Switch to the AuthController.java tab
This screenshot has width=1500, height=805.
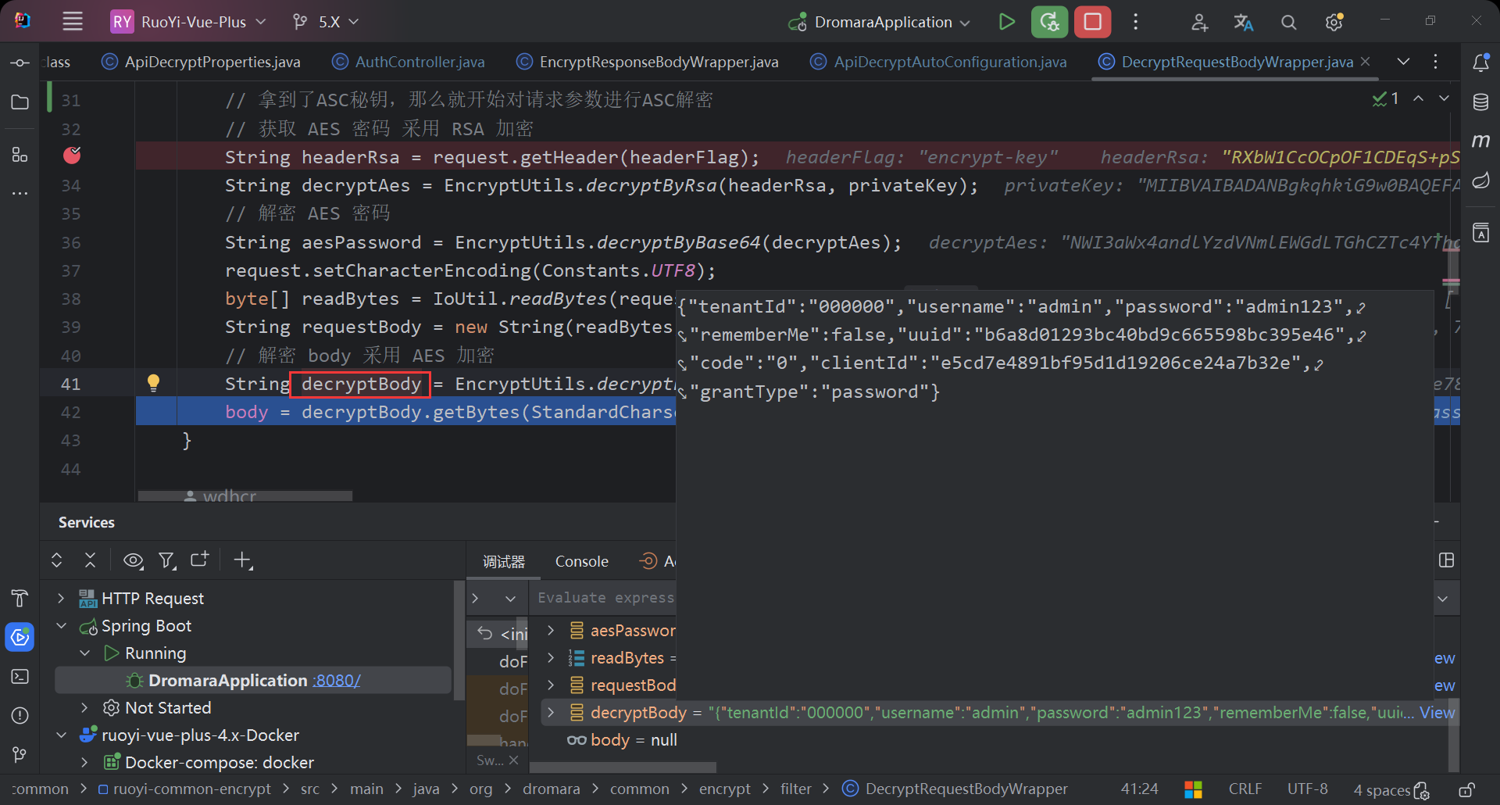420,62
